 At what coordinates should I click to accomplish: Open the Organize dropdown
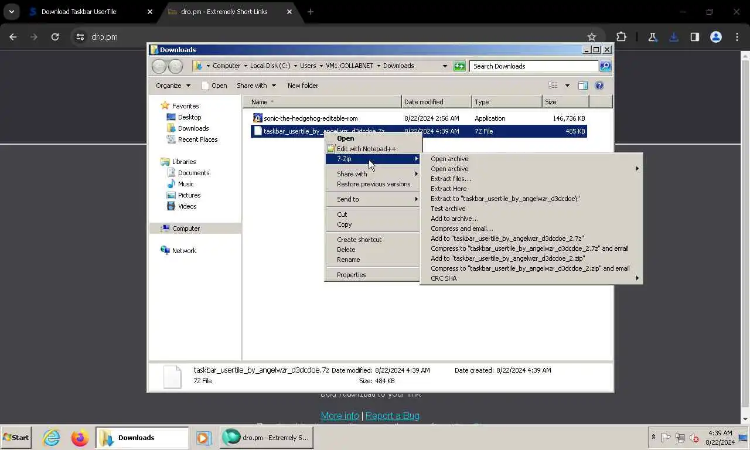pos(173,86)
